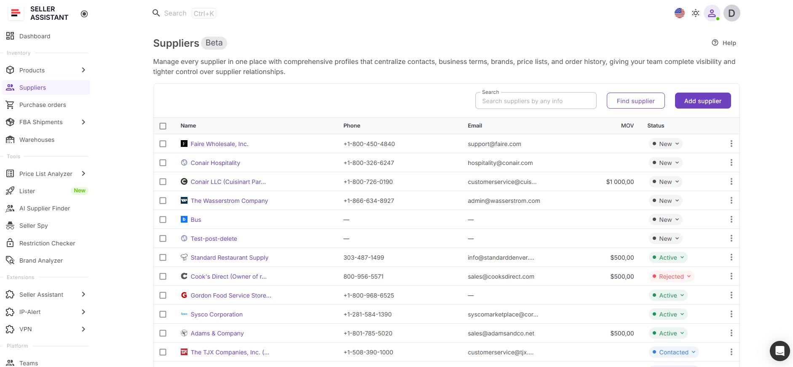Open status dropdown for Sysco Corporation
The image size is (793, 367).
tap(668, 314)
